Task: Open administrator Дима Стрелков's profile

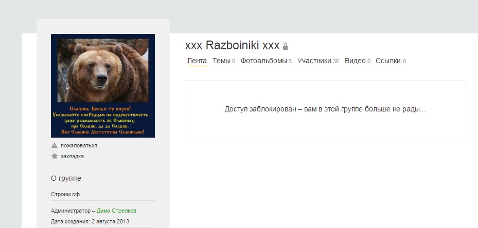Action: click(116, 211)
